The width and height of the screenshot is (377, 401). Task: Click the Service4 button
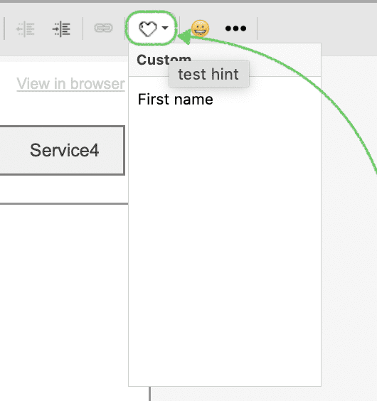[x=62, y=151]
